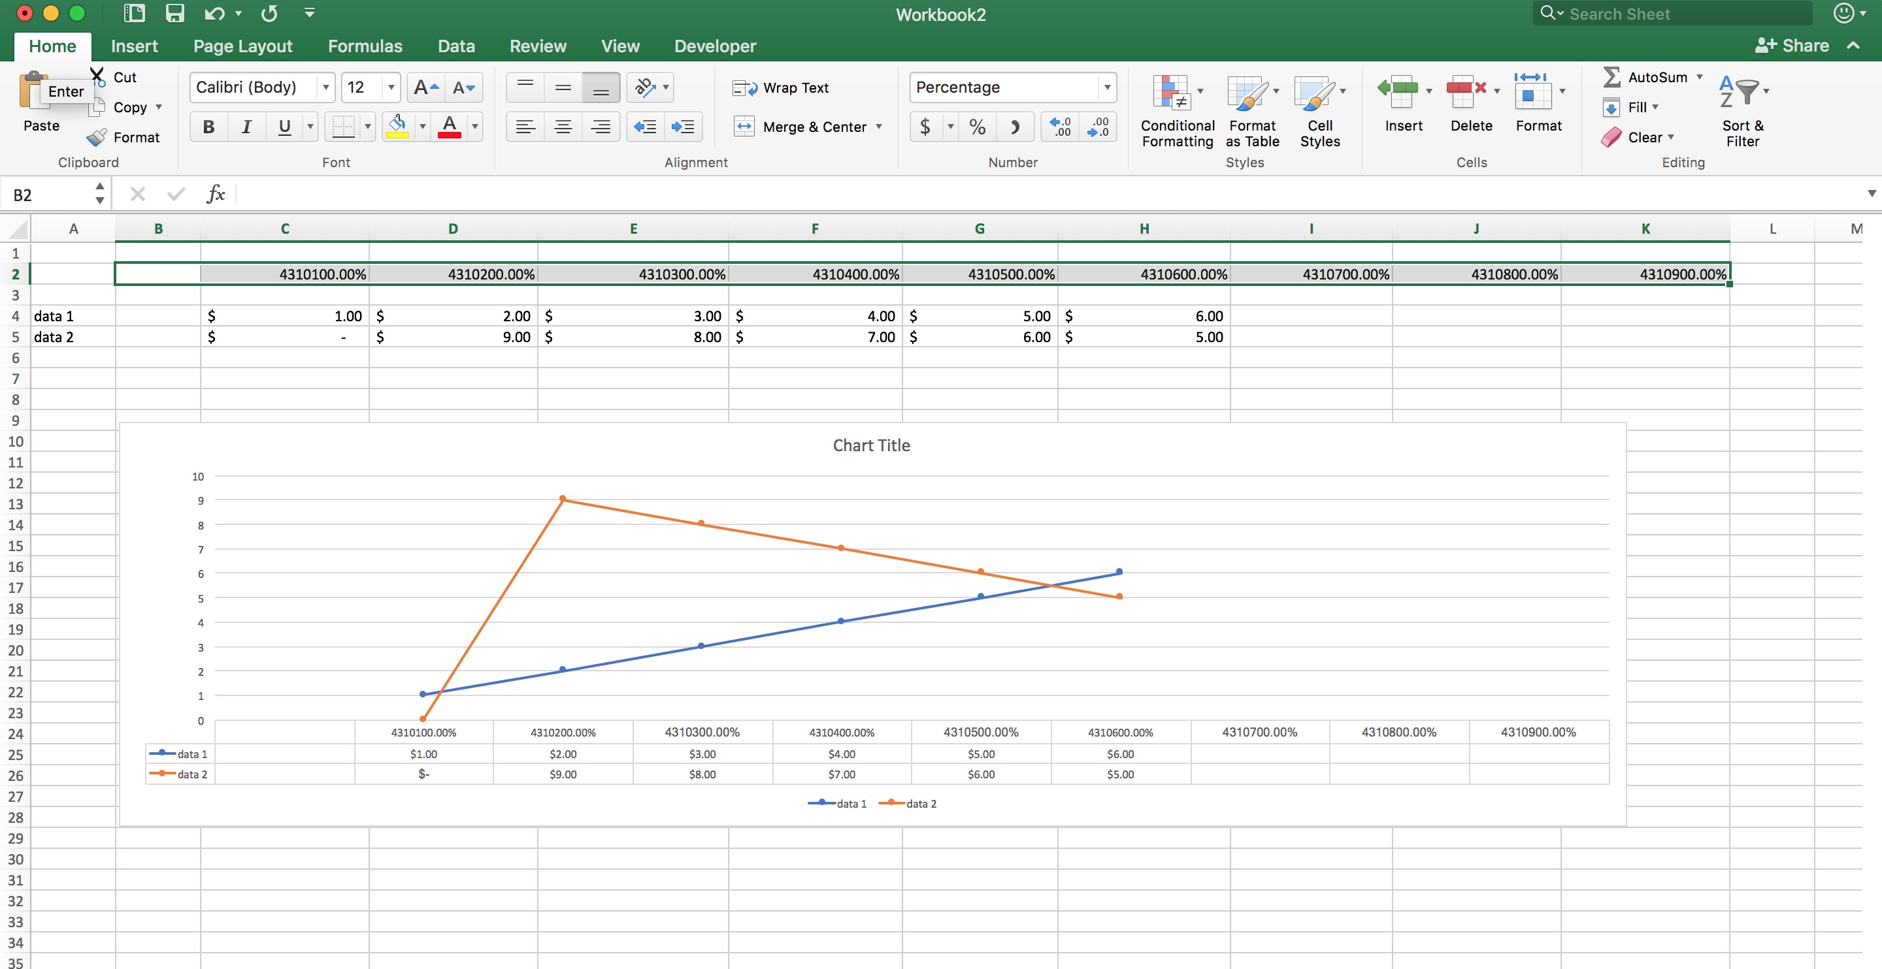This screenshot has height=969, width=1882.
Task: Open the Data ribbon tab
Action: (457, 46)
